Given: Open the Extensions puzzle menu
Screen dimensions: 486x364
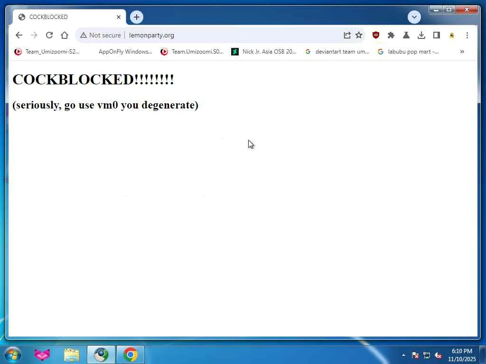Looking at the screenshot, I should 391,35.
